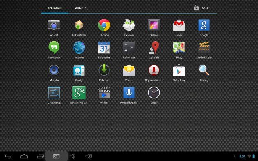Screen dimensions: 258x161
Task: Tap the battery status icon
Action: 253,156
